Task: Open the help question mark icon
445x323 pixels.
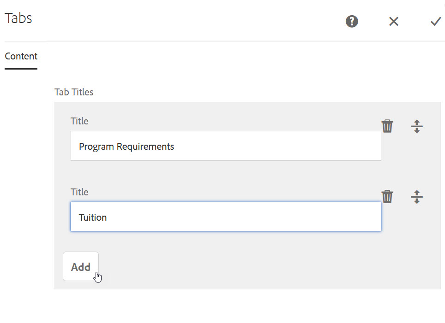Action: click(352, 21)
